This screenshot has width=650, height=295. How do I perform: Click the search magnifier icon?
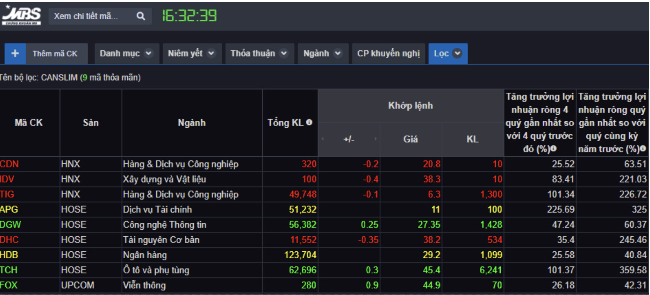pyautogui.click(x=141, y=16)
